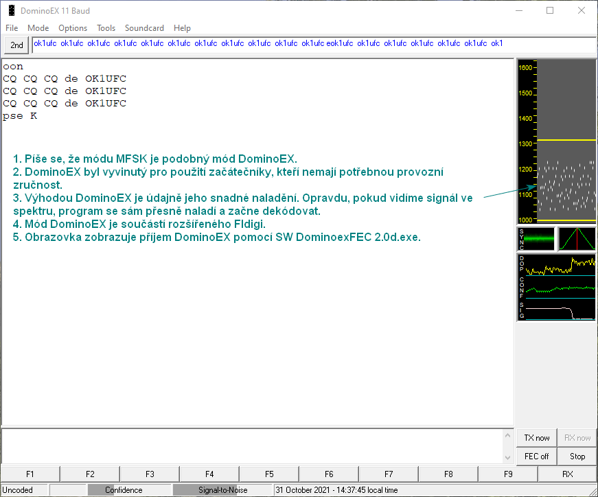The height and width of the screenshot is (497, 598).
Task: Click the sync indicator display
Action: [x=536, y=239]
